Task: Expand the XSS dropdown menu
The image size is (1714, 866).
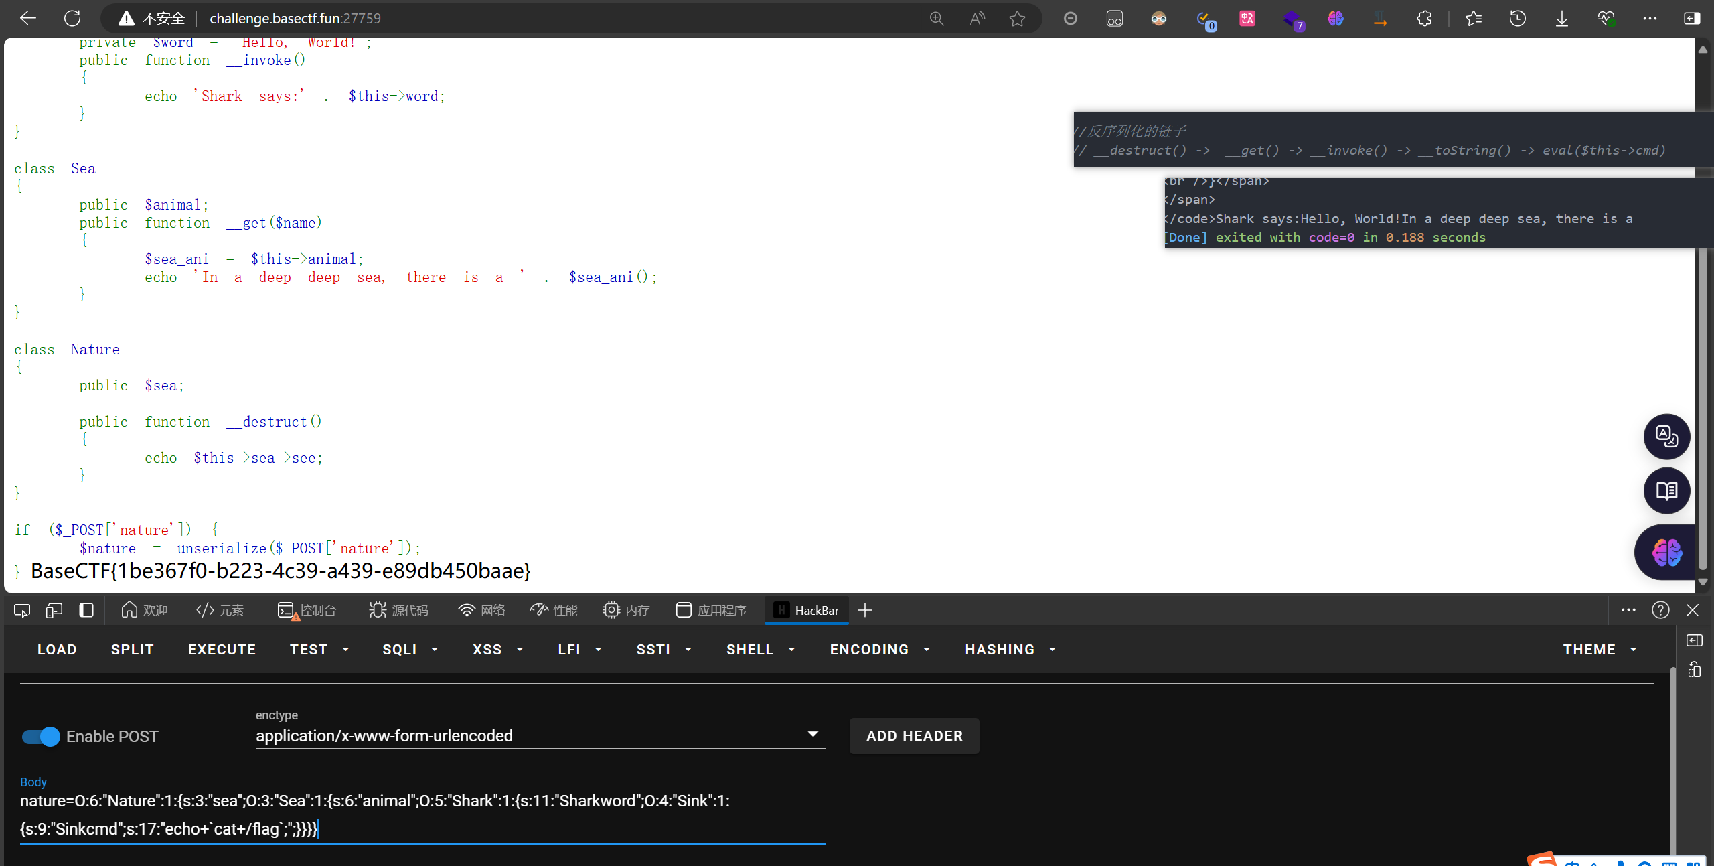Action: [497, 650]
